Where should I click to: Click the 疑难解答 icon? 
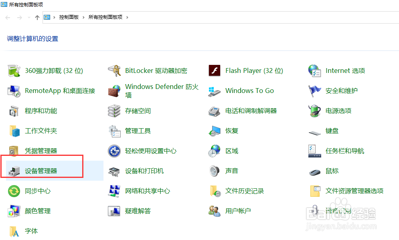click(x=114, y=211)
